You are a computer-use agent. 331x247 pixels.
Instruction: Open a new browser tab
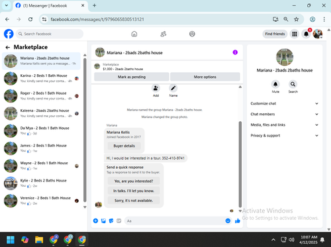pos(95,5)
